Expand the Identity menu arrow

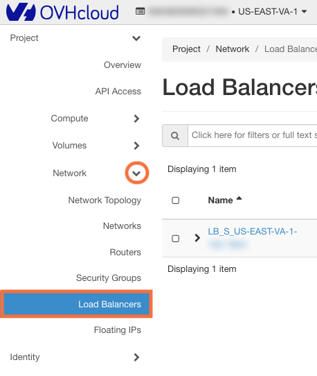pyautogui.click(x=136, y=357)
